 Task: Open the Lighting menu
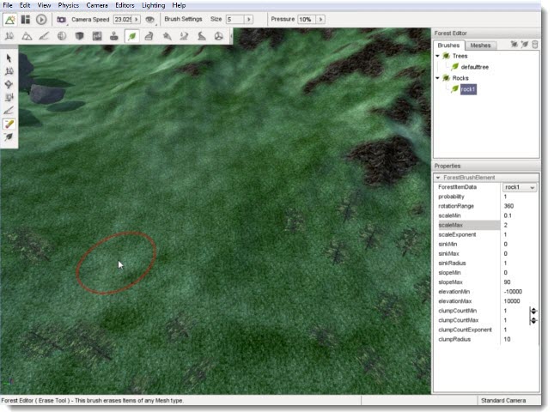pos(153,5)
